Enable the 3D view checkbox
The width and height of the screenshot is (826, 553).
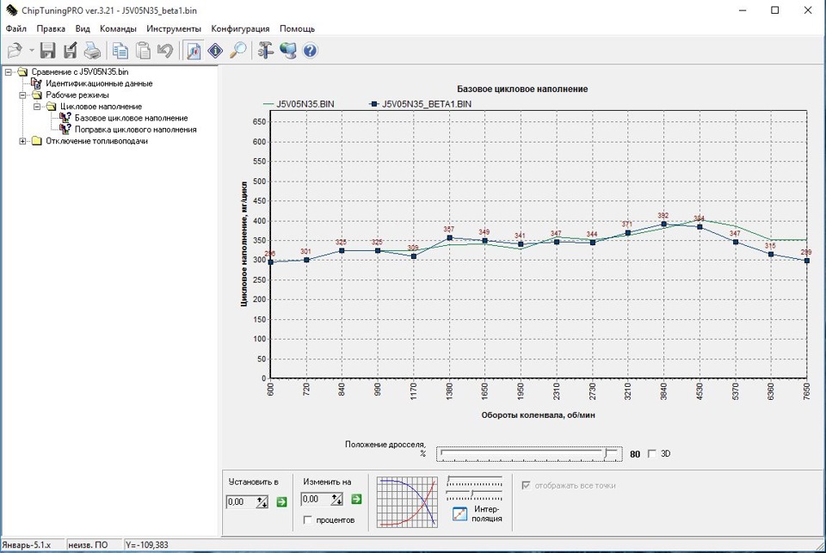pos(651,454)
